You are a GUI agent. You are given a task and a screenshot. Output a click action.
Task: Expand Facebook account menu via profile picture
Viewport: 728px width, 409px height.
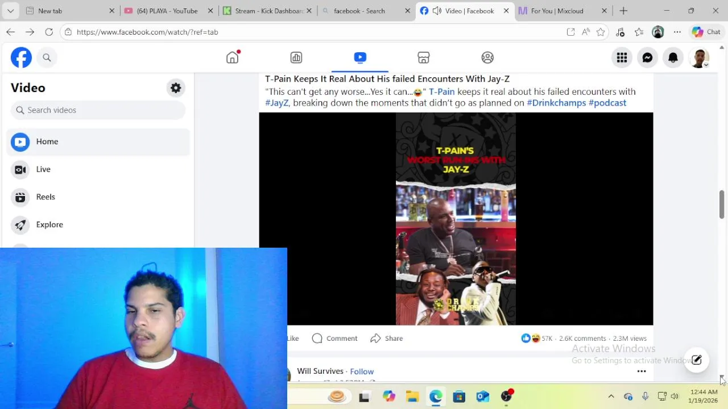point(700,57)
